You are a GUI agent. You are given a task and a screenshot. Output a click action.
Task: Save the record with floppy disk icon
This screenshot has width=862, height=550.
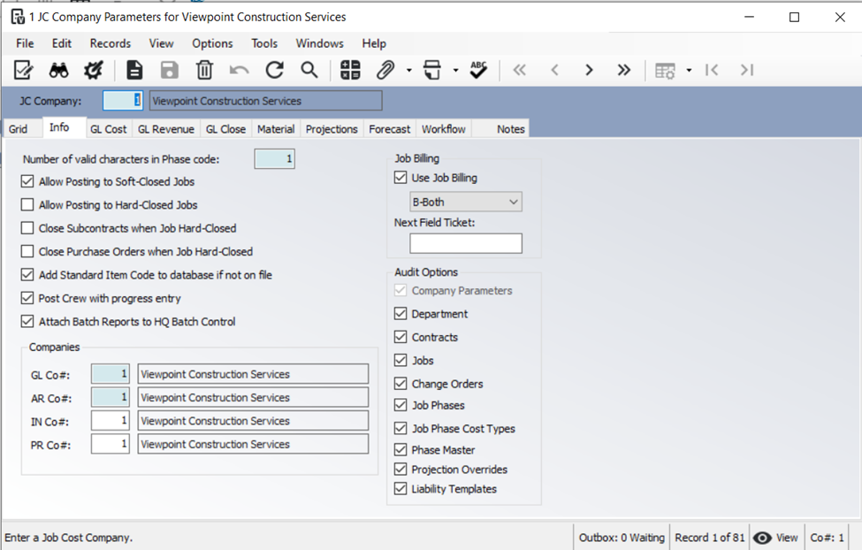point(170,70)
